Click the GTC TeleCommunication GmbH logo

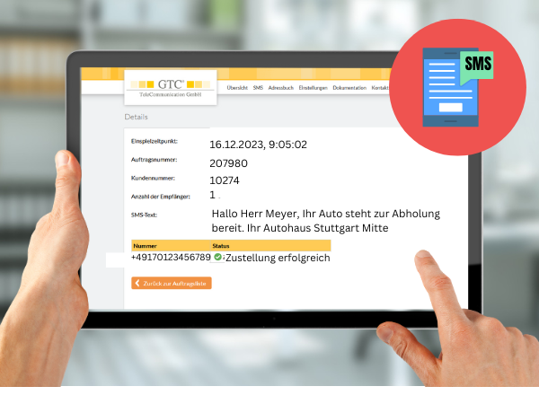170,88
